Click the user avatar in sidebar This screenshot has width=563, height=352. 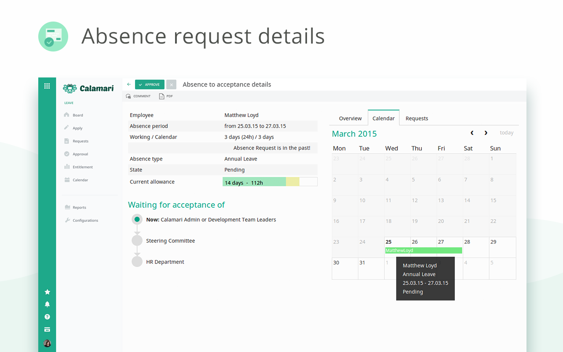47,343
